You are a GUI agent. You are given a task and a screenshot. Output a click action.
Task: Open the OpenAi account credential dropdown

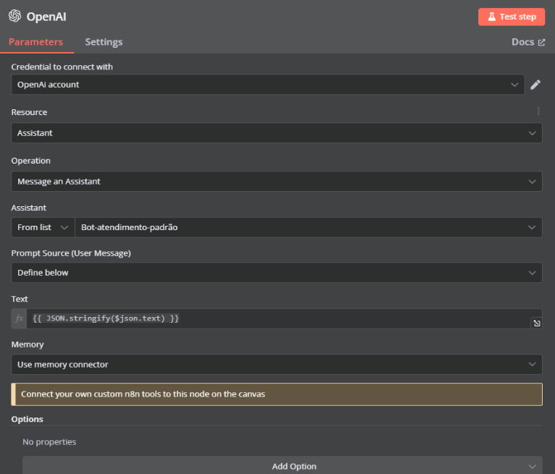click(x=267, y=85)
